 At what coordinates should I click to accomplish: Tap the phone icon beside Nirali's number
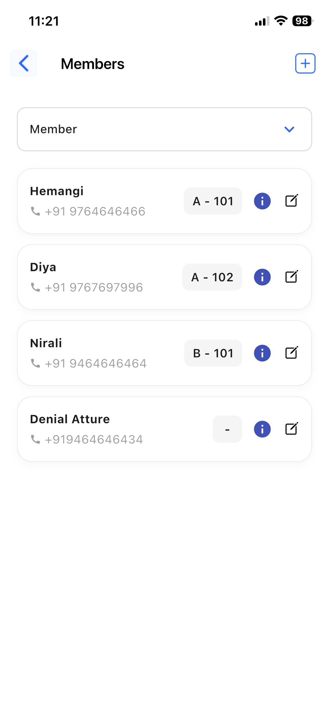click(x=35, y=363)
